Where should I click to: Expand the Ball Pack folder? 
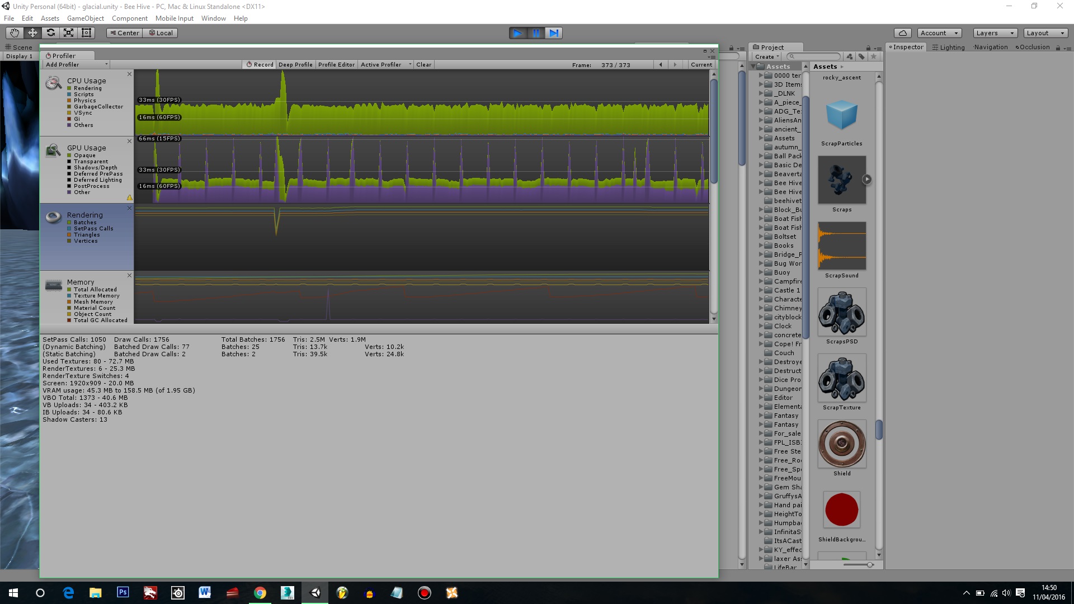[761, 156]
